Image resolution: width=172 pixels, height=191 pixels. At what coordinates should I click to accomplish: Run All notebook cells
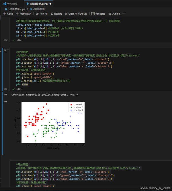click(42, 14)
